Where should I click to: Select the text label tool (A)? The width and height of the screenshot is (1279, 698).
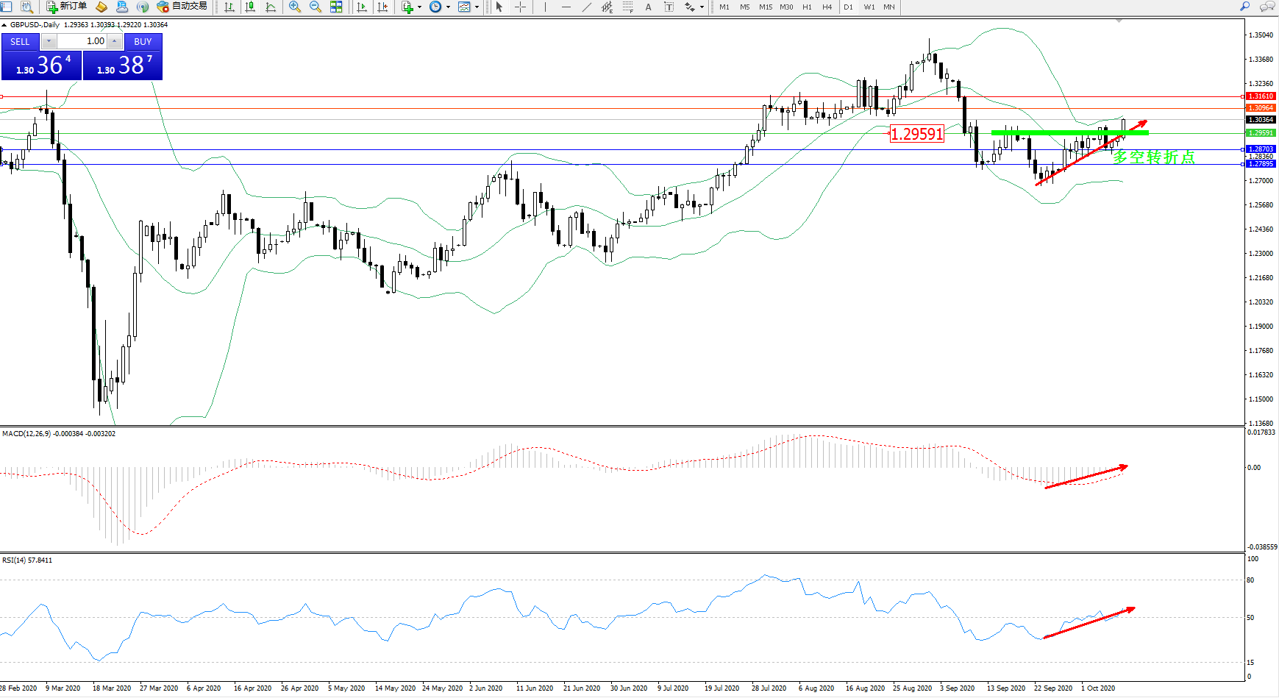point(648,7)
